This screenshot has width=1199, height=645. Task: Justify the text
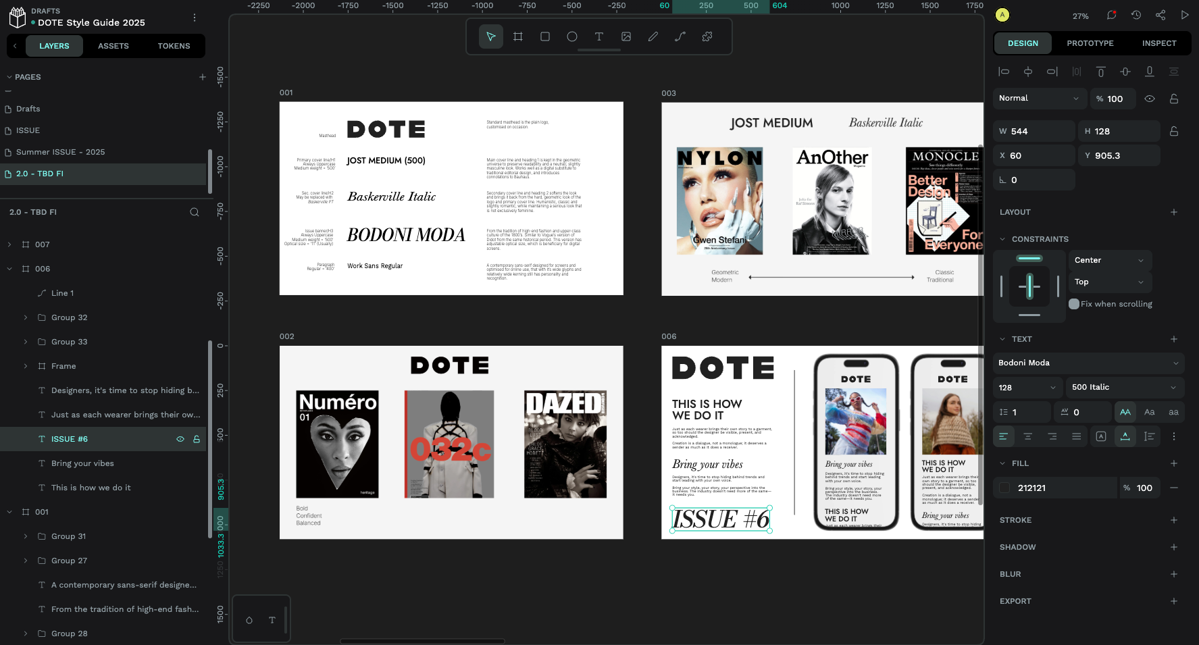click(1077, 436)
